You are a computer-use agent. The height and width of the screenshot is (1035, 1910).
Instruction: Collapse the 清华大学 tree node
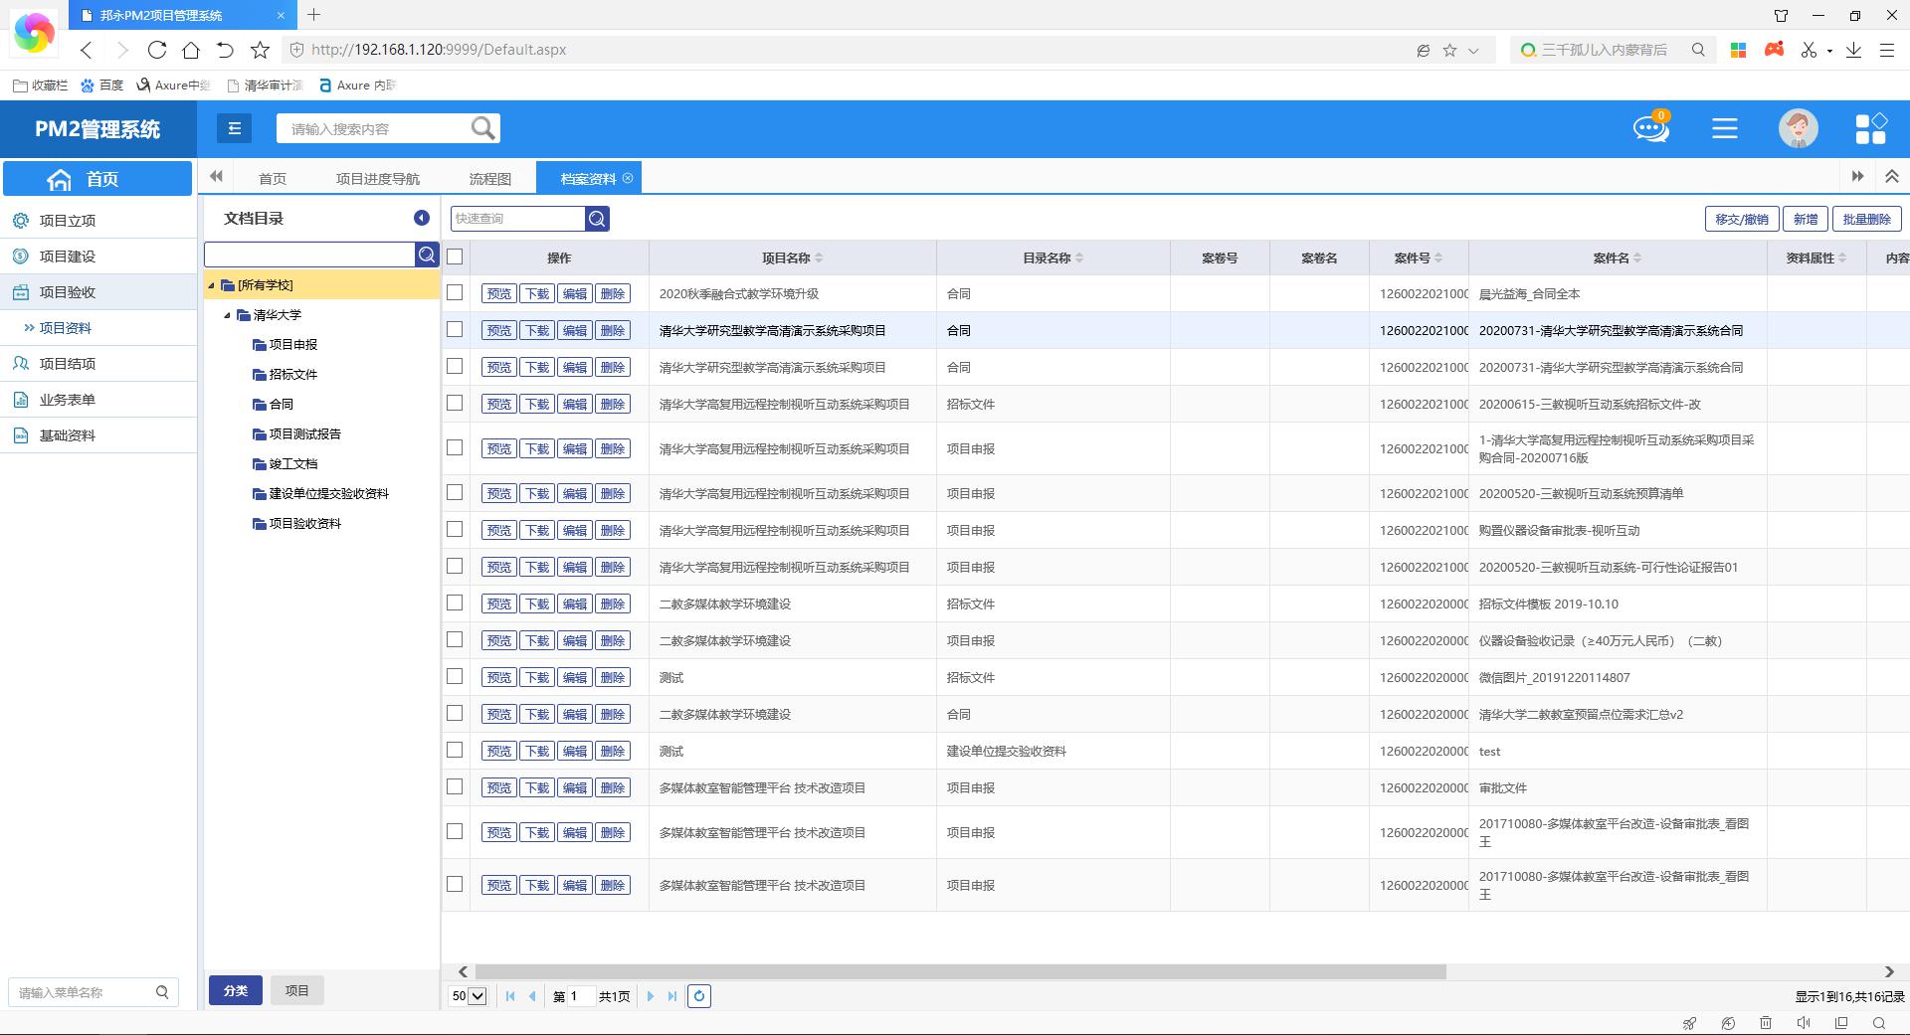point(228,315)
